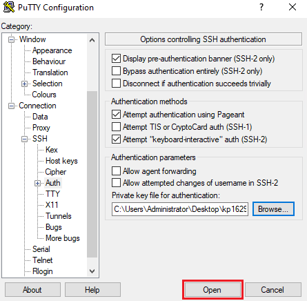Expand the Auth tree node
The width and height of the screenshot is (307, 301).
pos(37,183)
